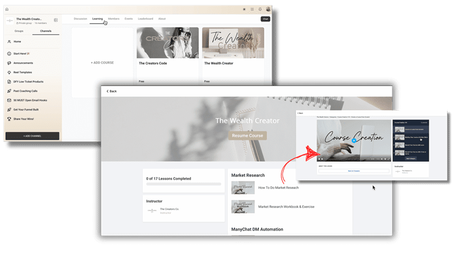Open the Start Here! channel icon
Image resolution: width=453 pixels, height=255 pixels.
tap(9, 54)
